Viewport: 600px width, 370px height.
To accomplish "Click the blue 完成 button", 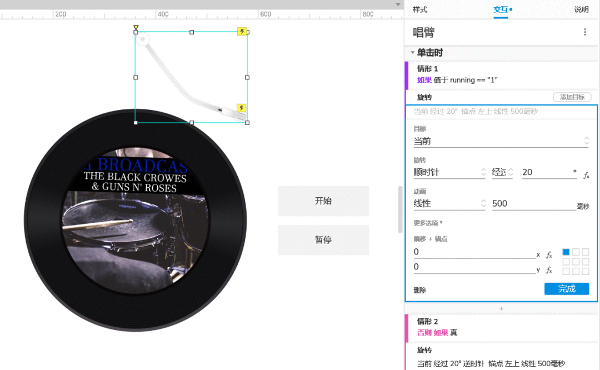I will (567, 289).
